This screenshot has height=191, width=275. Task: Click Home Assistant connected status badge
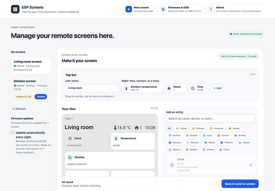[x=246, y=34]
